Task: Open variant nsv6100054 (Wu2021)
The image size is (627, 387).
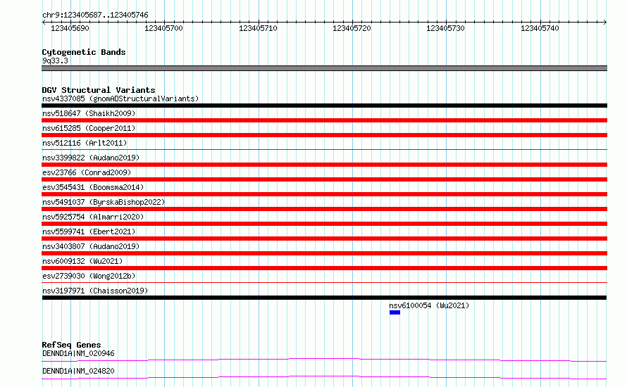Action: [429, 305]
